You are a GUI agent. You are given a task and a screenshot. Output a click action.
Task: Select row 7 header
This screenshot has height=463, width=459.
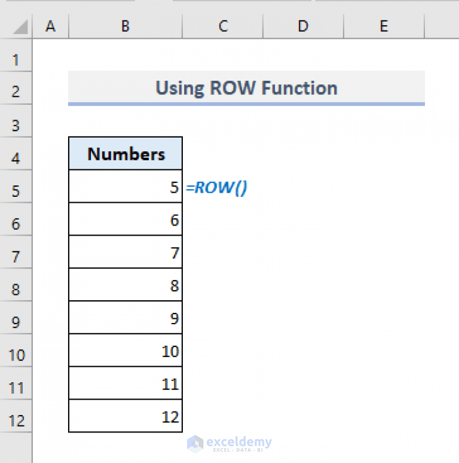[16, 252]
